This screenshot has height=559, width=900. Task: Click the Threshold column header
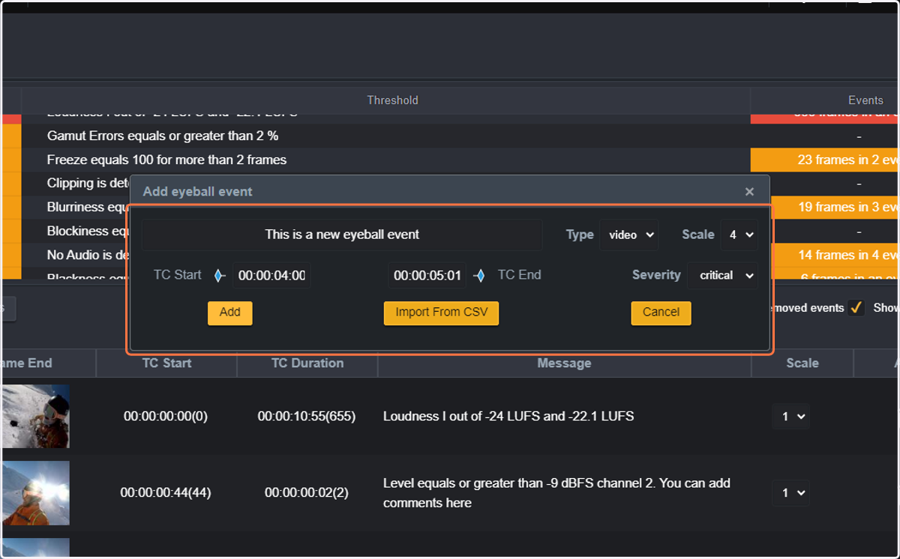click(x=392, y=100)
